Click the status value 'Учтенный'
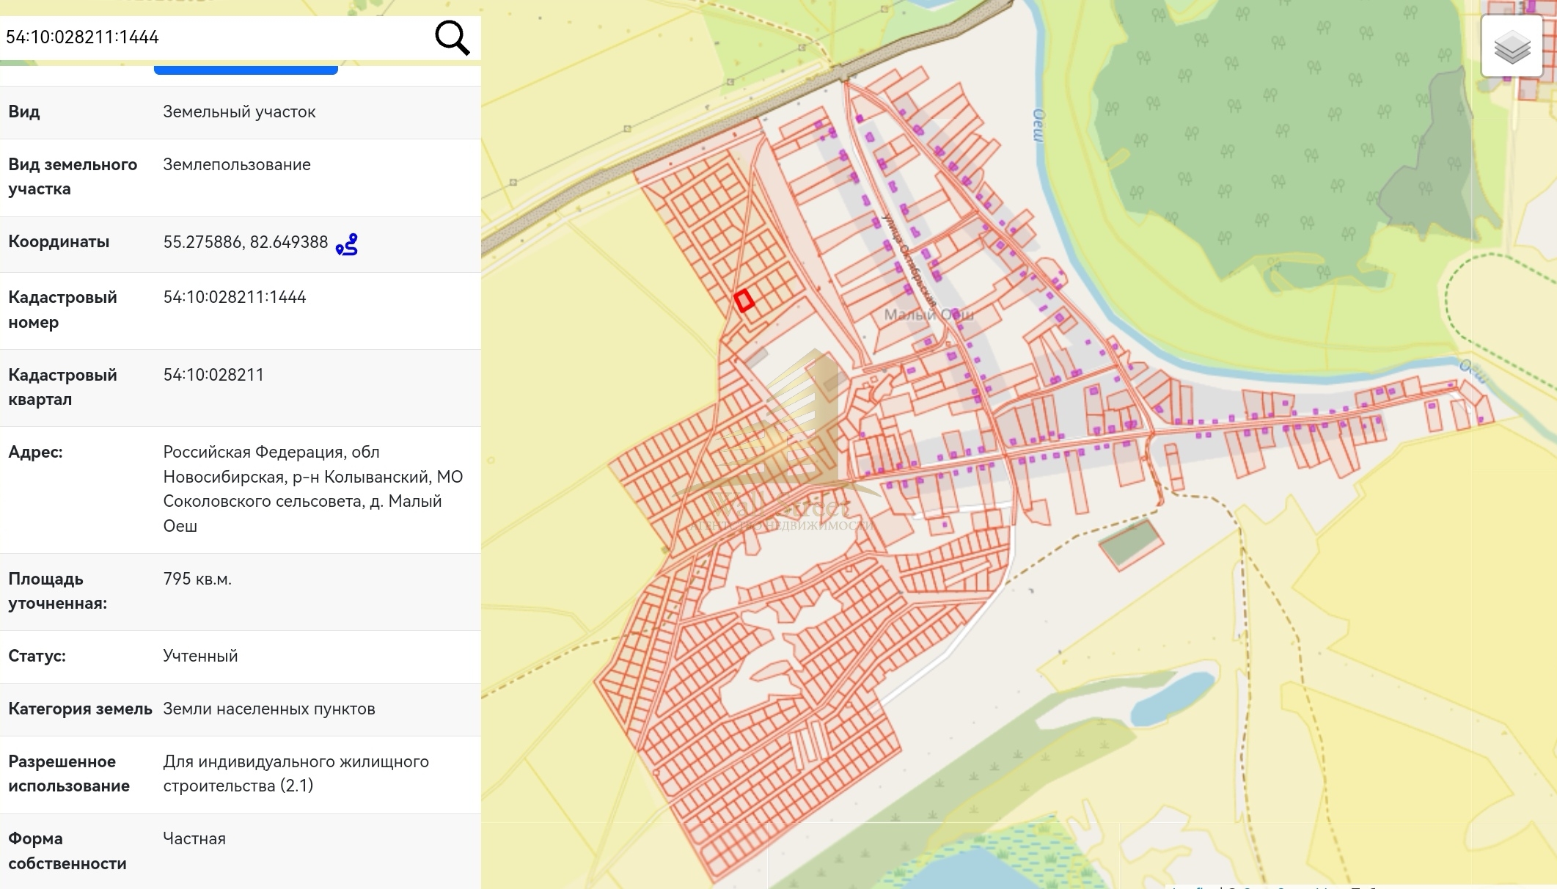This screenshot has width=1557, height=889. (x=200, y=656)
